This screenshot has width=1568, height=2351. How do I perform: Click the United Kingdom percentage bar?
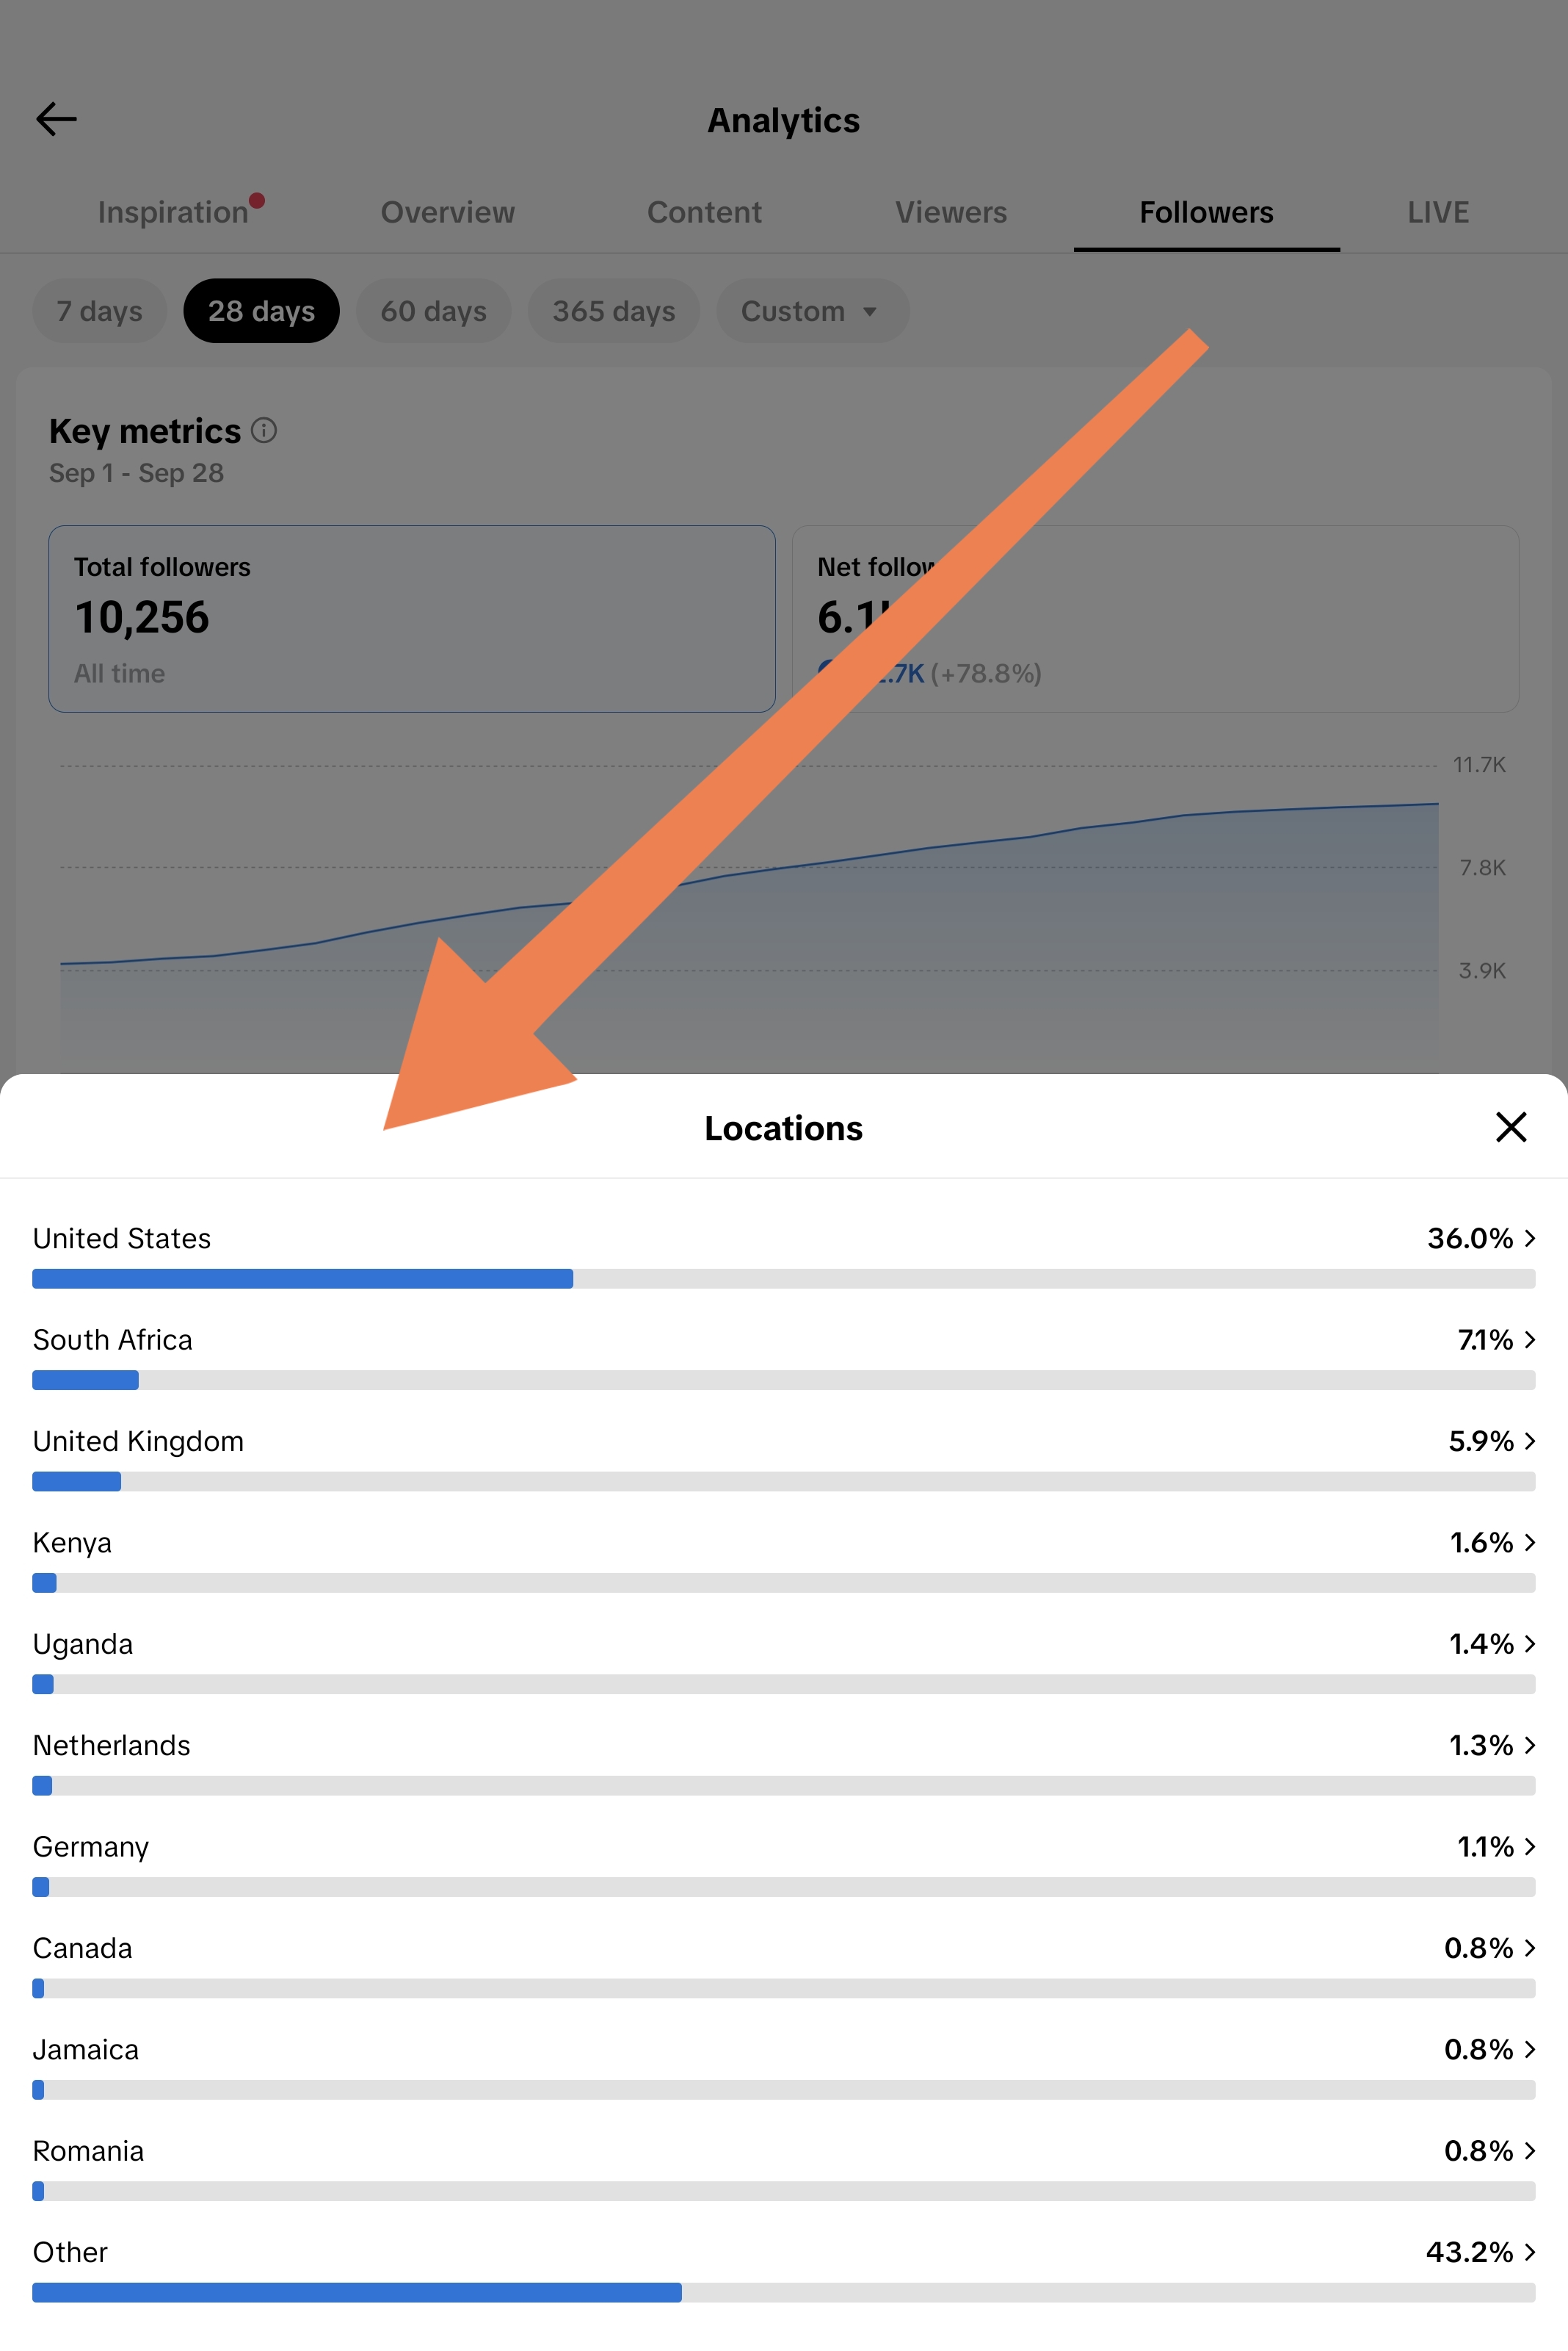(783, 1481)
